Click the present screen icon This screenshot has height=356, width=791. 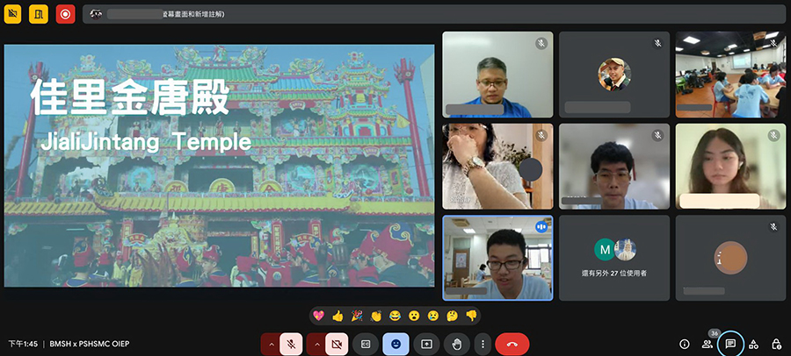(426, 345)
